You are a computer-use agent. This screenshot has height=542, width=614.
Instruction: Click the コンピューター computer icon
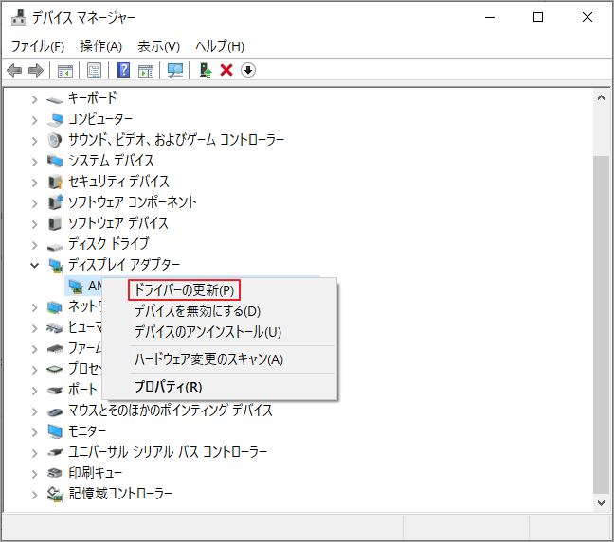[55, 119]
